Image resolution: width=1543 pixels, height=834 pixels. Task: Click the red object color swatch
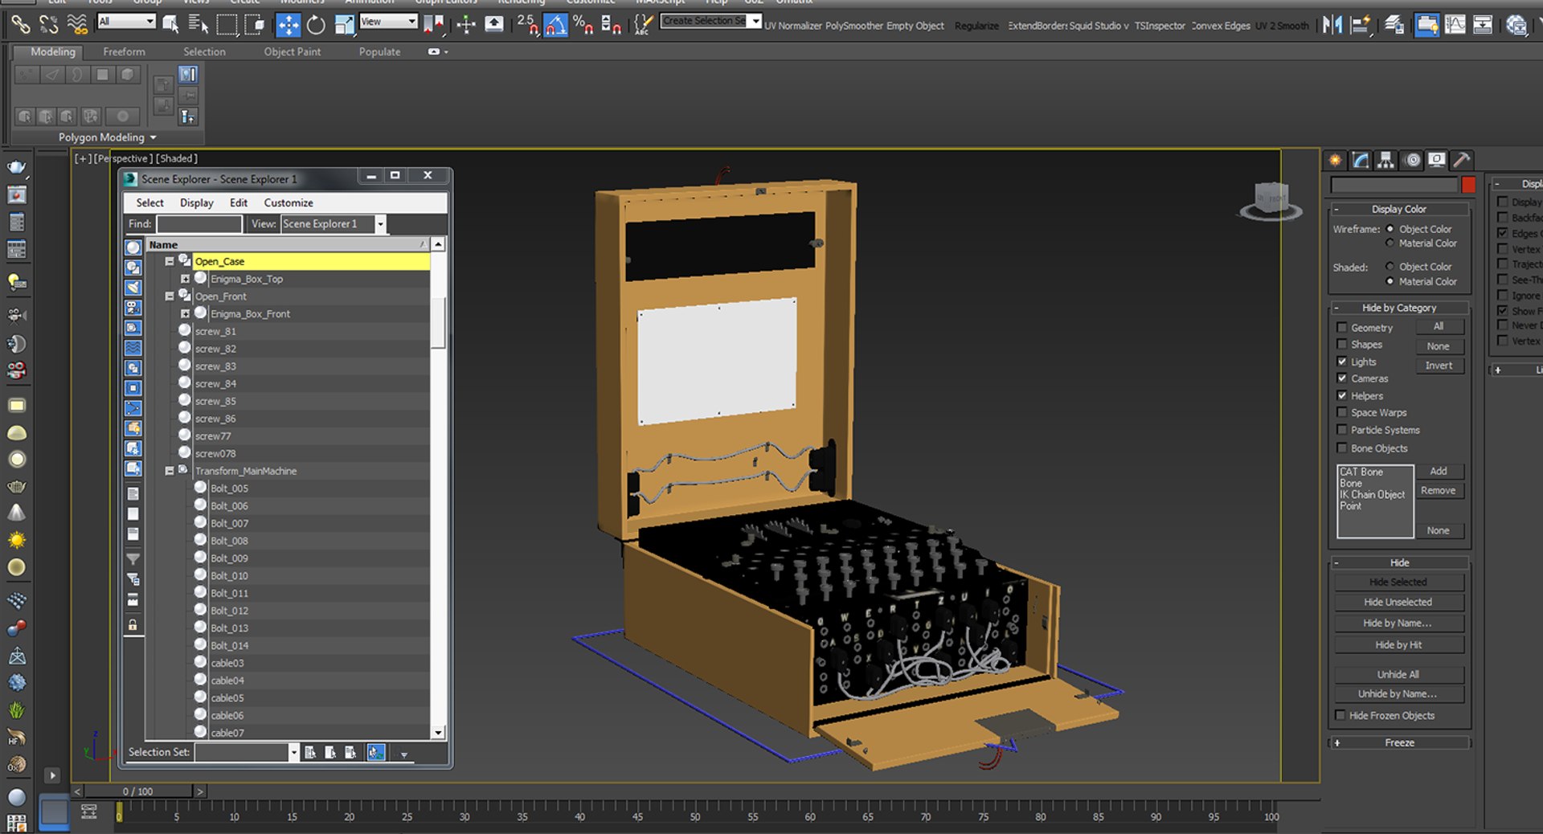click(1468, 185)
